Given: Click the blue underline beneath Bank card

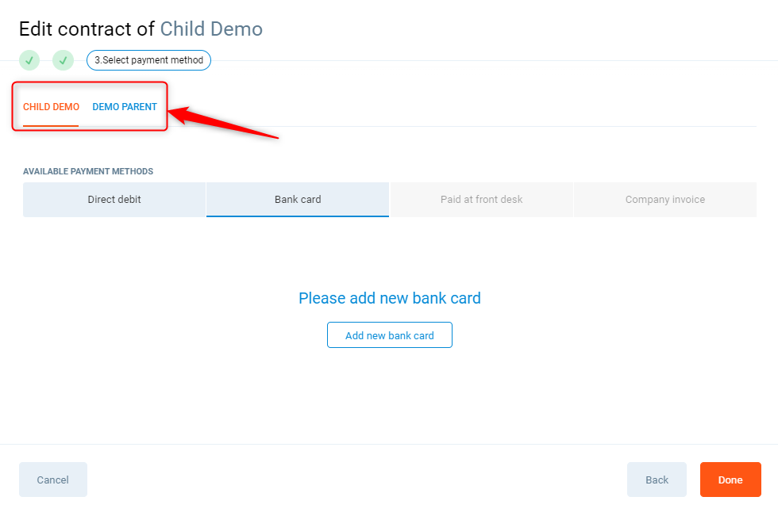Looking at the screenshot, I should pos(298,216).
